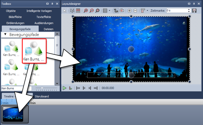Switch to the Bildeffekte tab
Screen dimensions: 203x125
point(15,17)
